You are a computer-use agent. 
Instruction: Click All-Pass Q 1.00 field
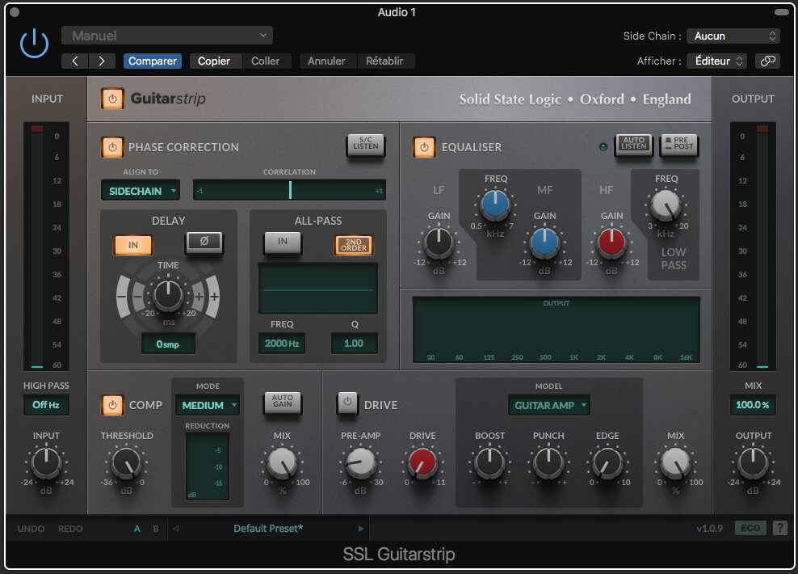[x=355, y=344]
